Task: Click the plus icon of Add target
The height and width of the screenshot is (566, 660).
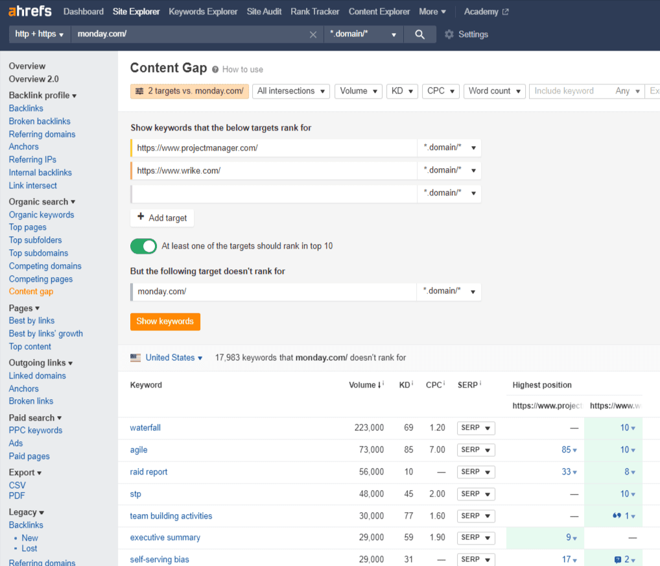Action: (x=141, y=217)
